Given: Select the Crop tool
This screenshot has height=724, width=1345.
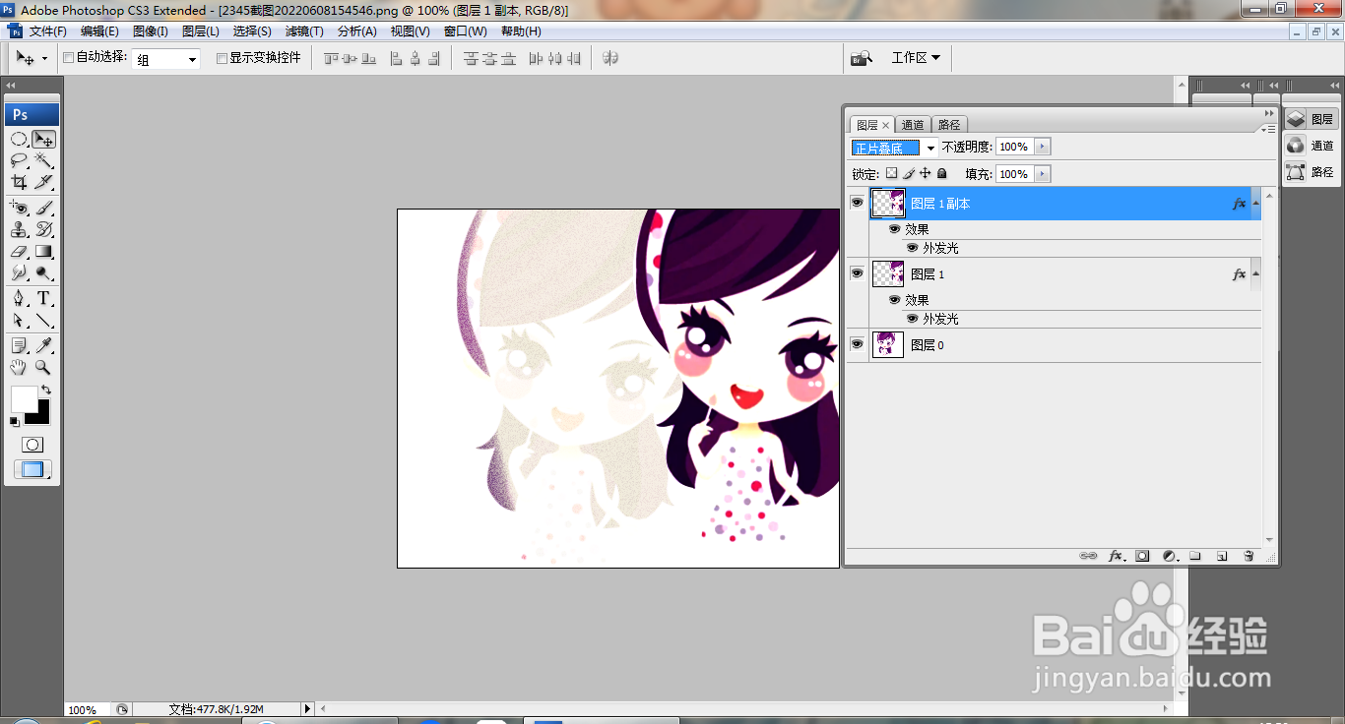Looking at the screenshot, I should click(x=19, y=182).
